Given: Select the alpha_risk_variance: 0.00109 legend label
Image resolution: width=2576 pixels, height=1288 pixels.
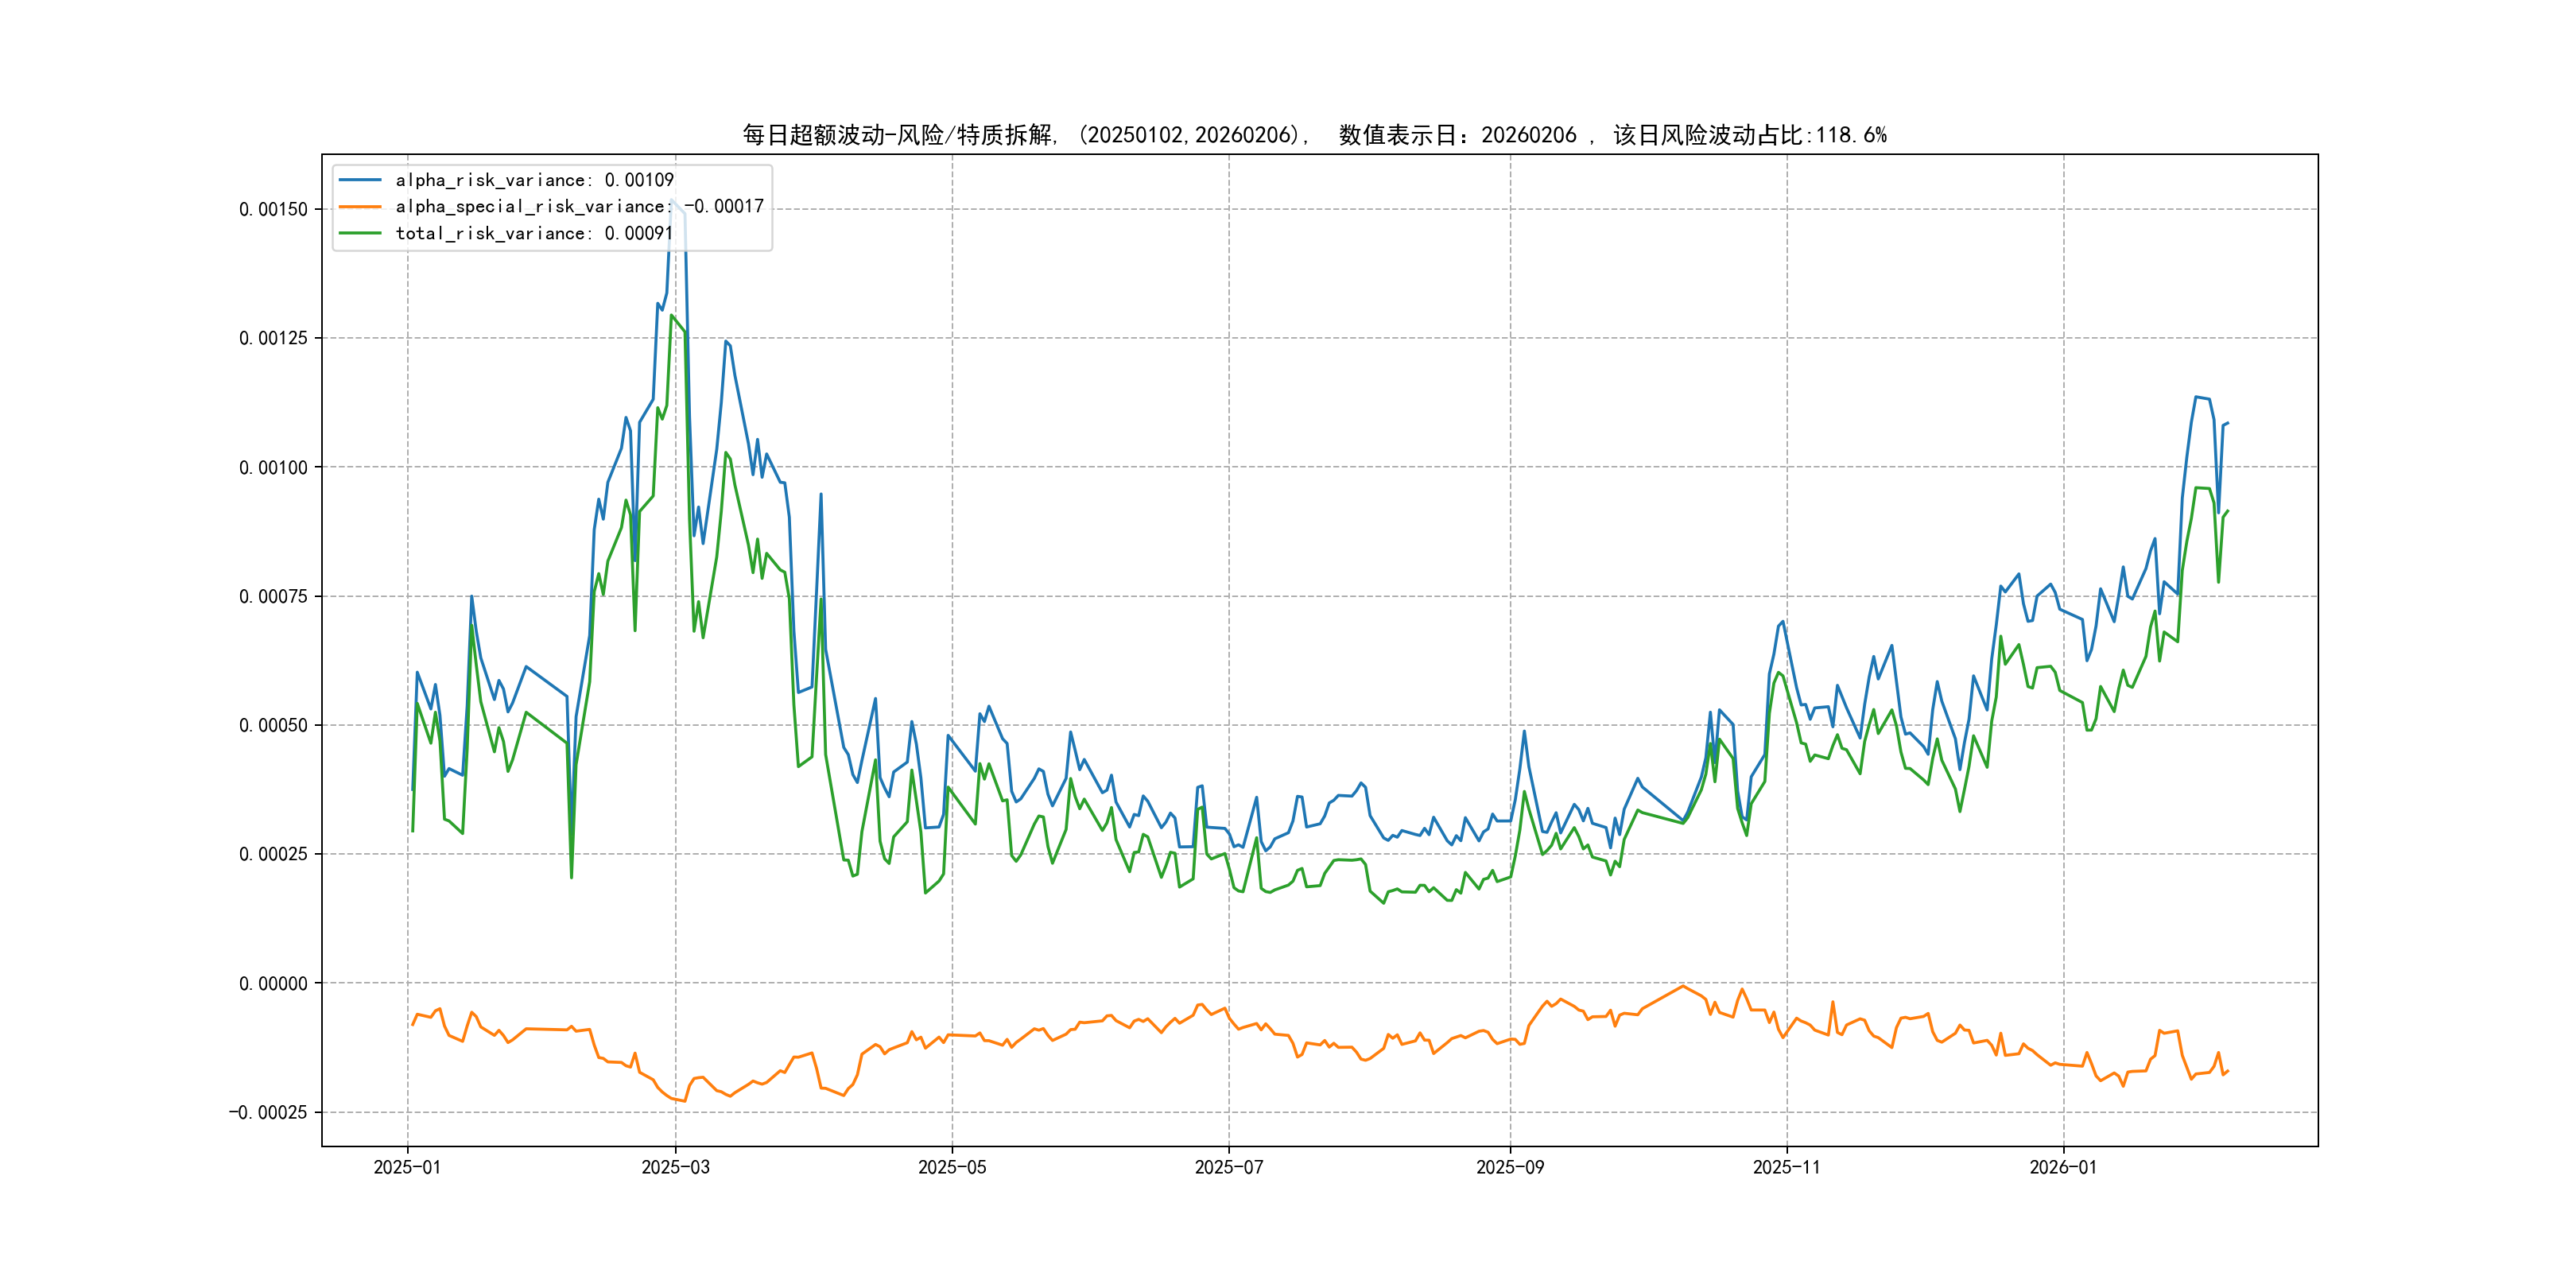Looking at the screenshot, I should click(534, 180).
